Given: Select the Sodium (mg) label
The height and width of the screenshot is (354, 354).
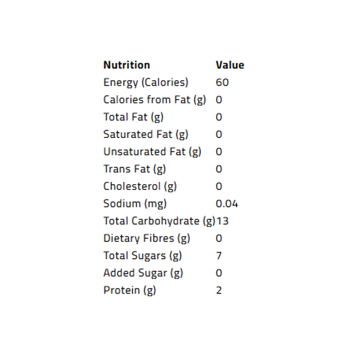Looking at the screenshot, I should [x=135, y=204].
